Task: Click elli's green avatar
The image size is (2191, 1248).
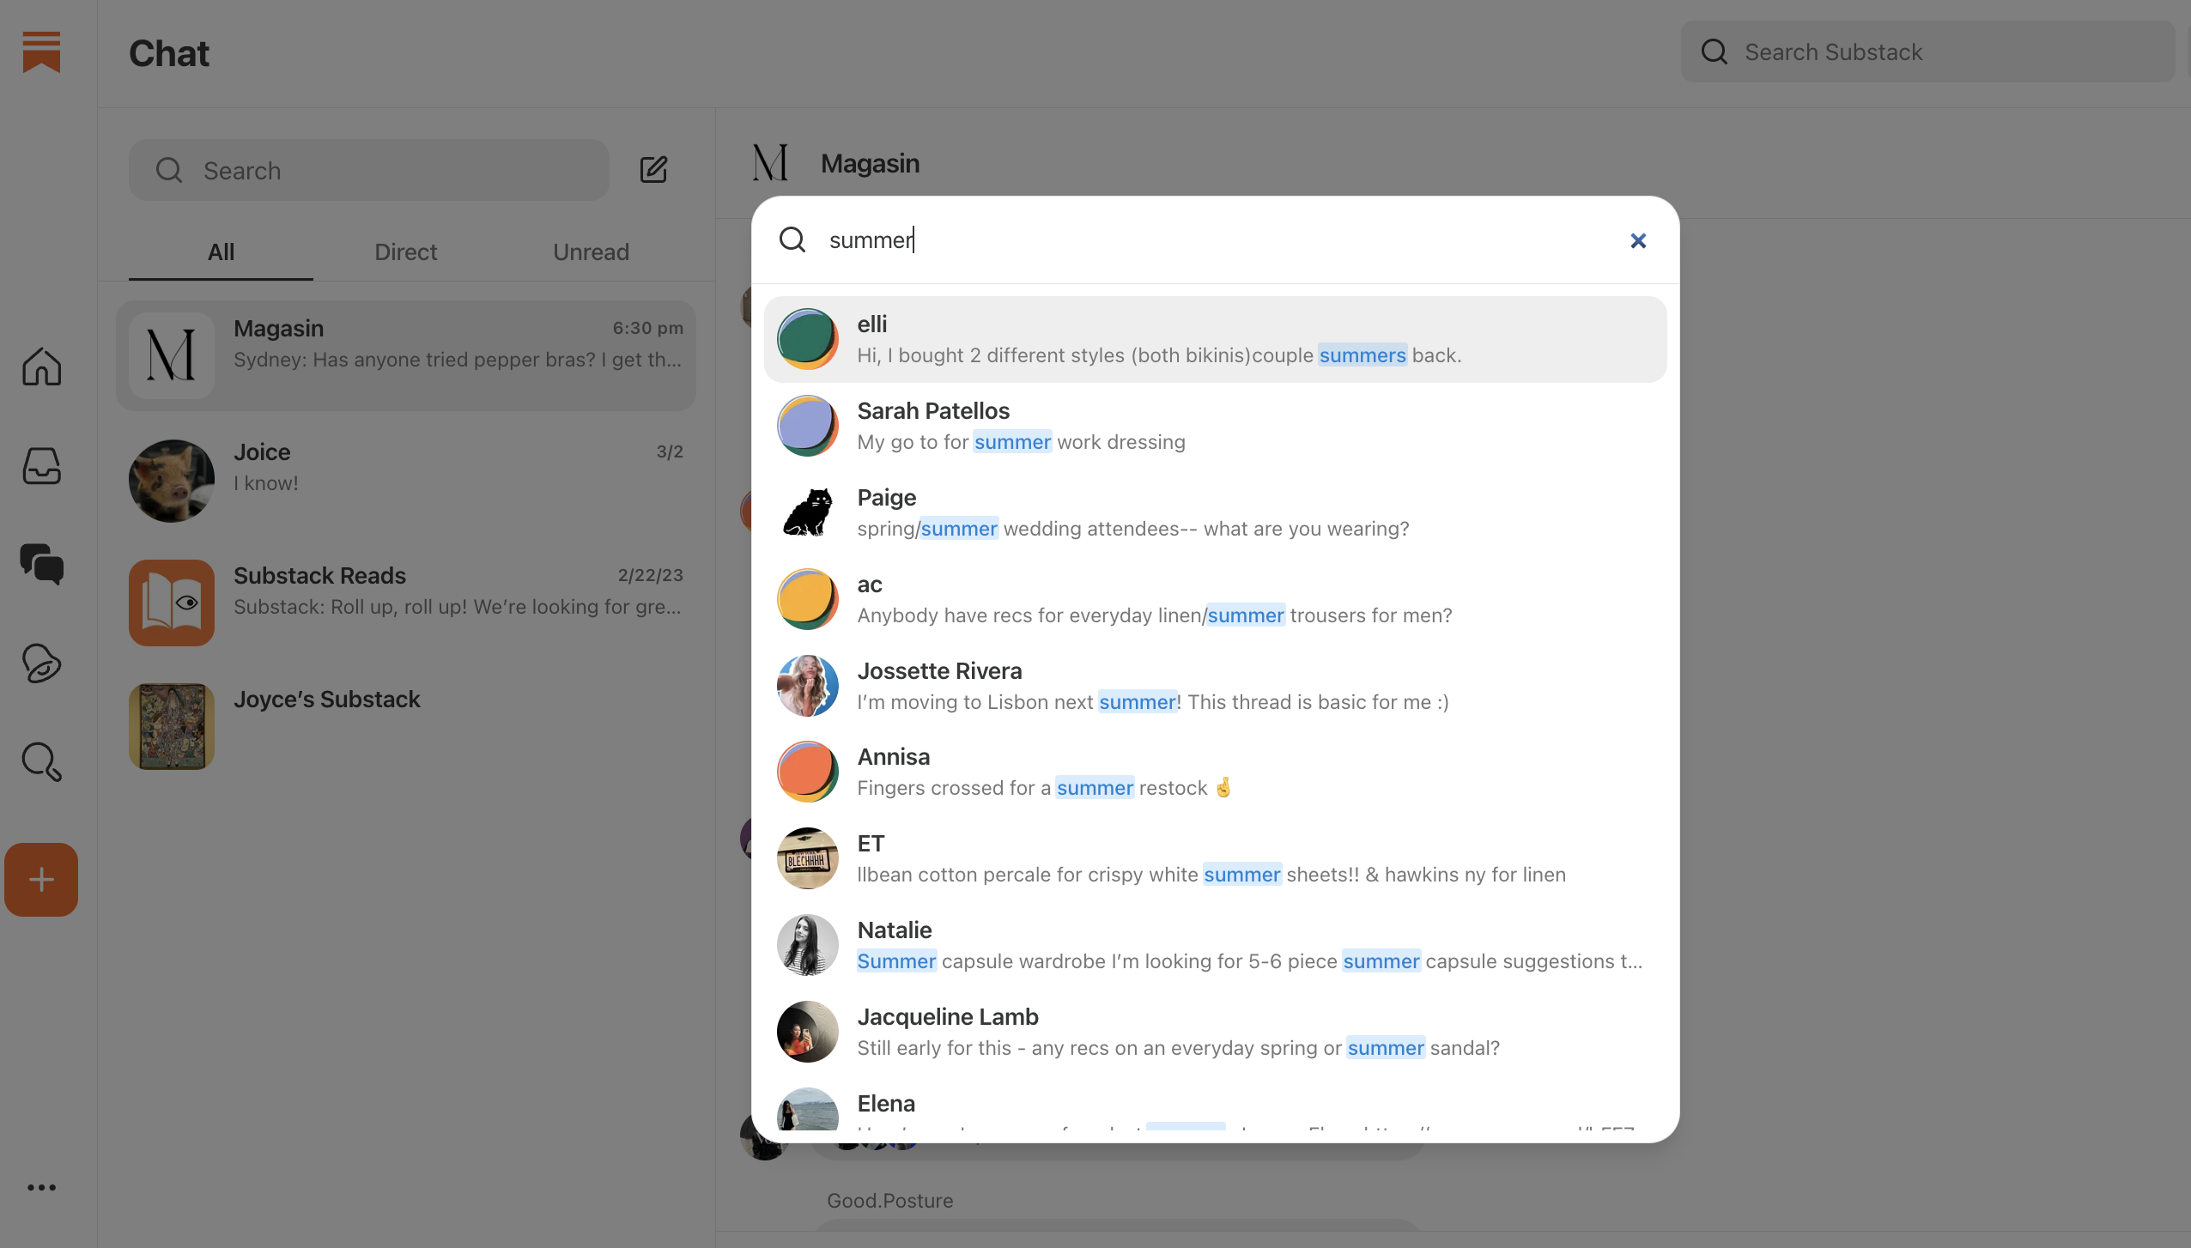Action: coord(807,339)
